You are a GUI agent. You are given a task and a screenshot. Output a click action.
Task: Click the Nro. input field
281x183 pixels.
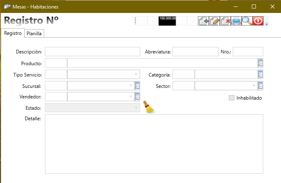click(248, 51)
